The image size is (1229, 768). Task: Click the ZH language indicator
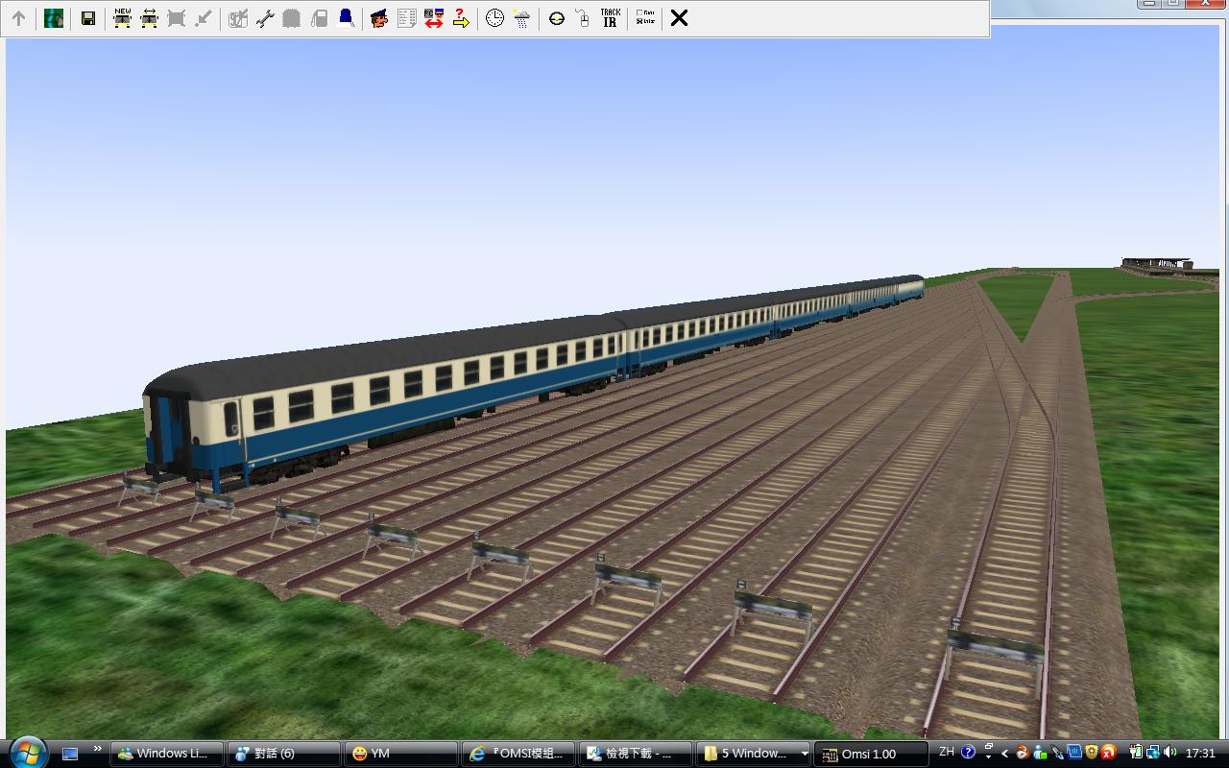(x=947, y=753)
